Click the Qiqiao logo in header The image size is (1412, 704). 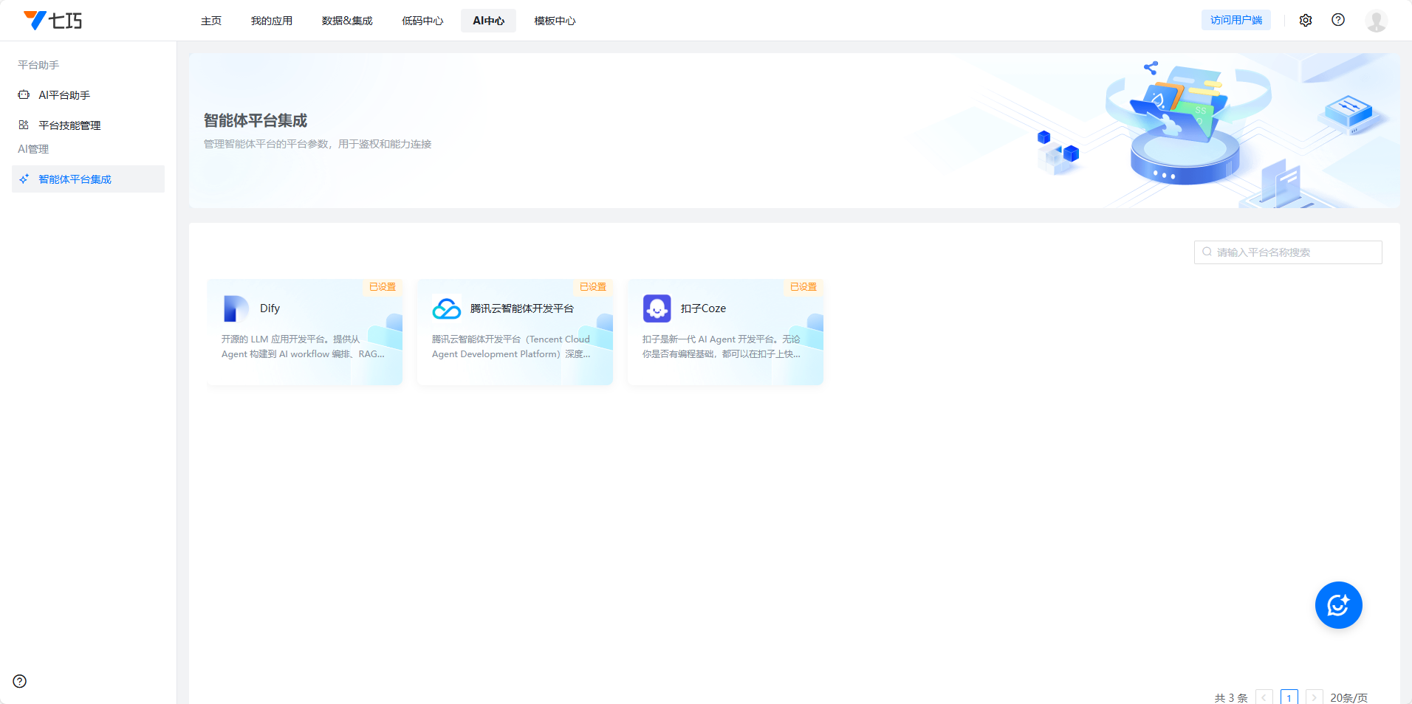53,21
